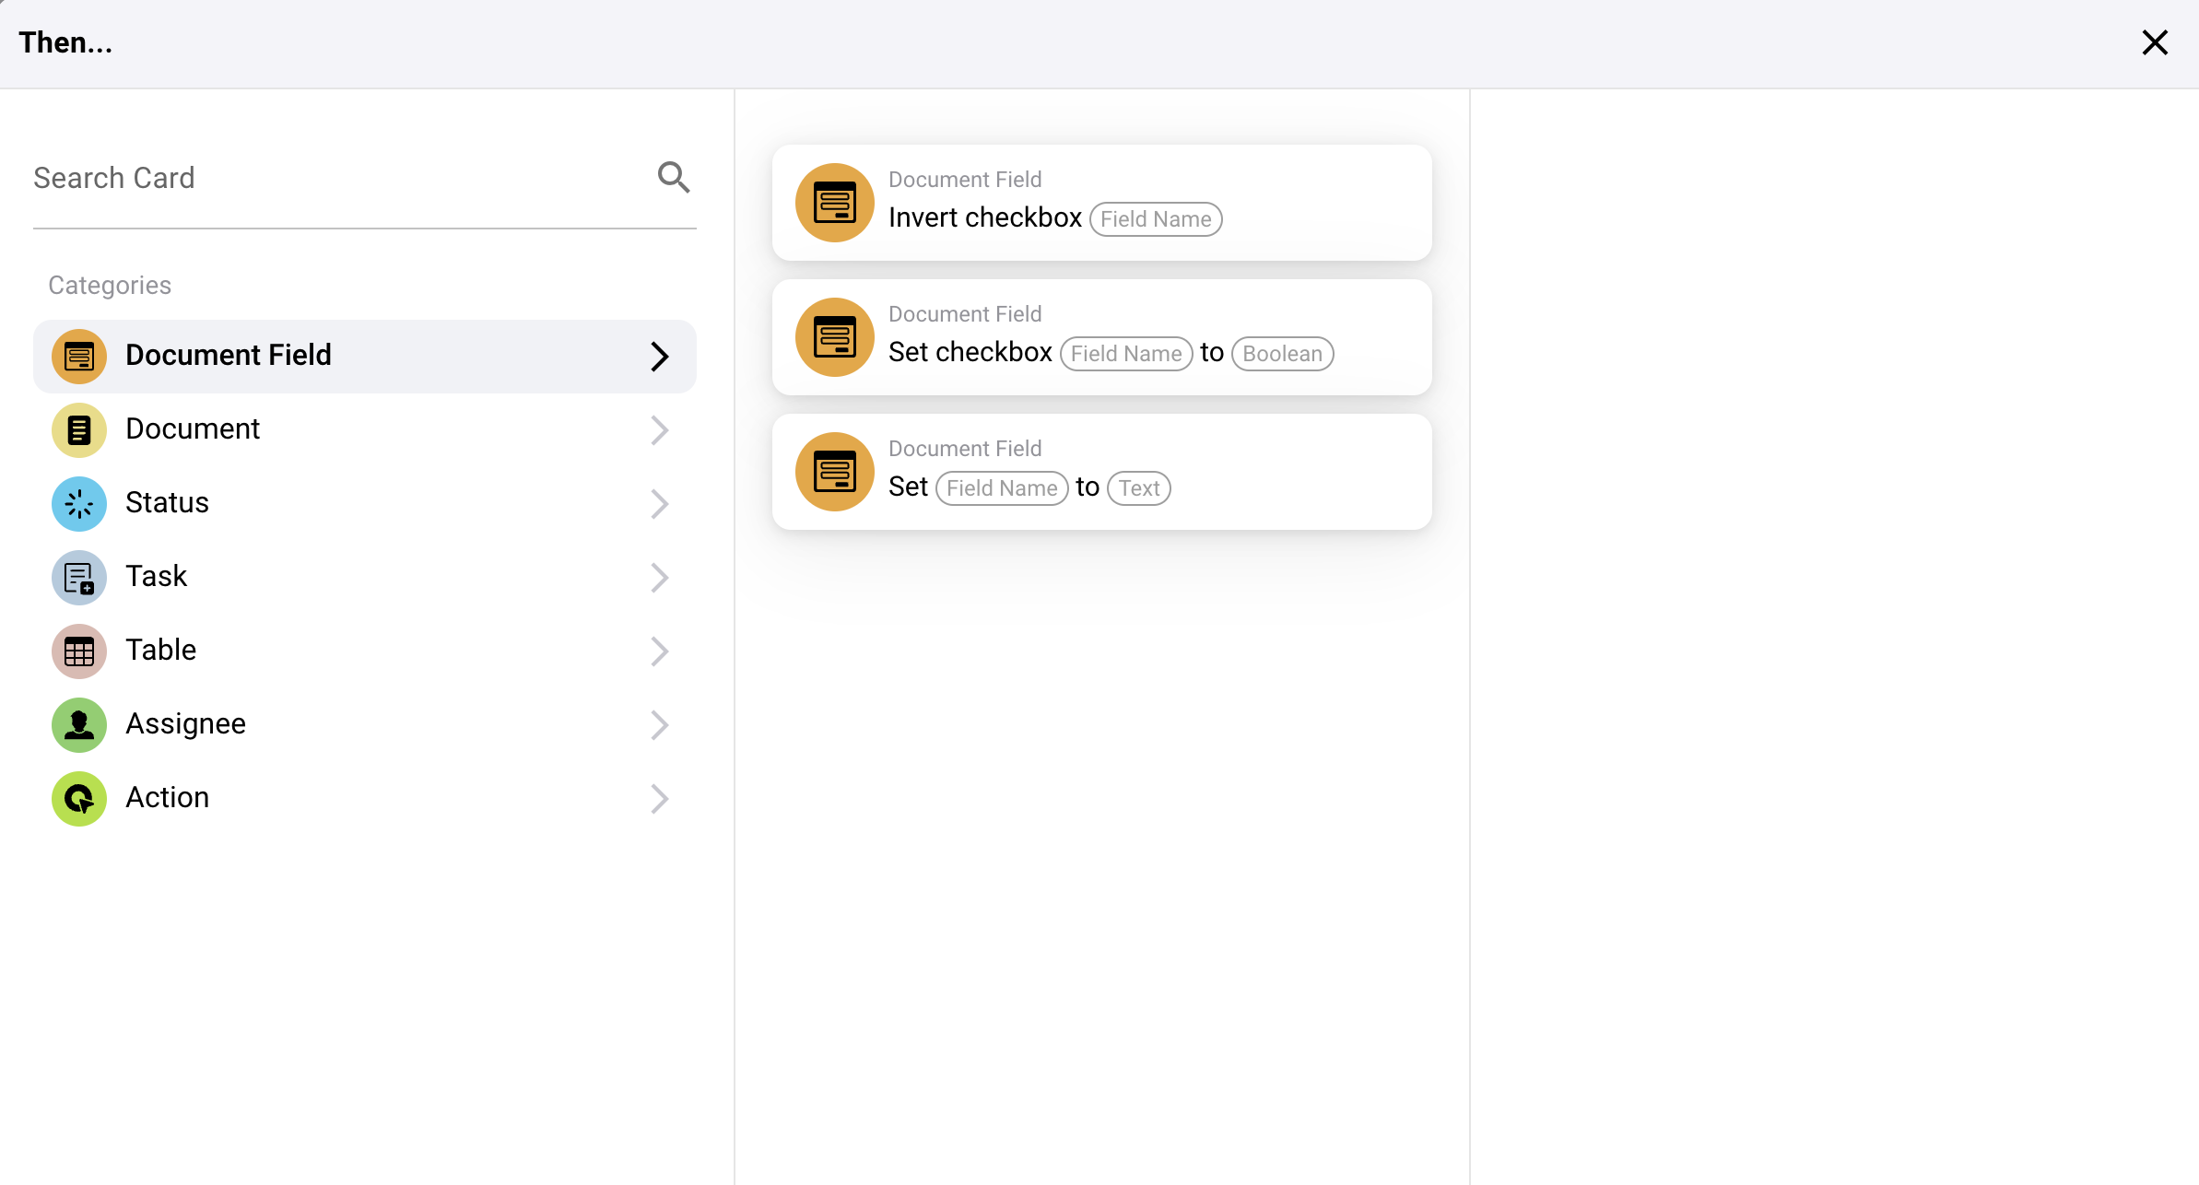Open the Assignee category
This screenshot has width=2199, height=1185.
(x=186, y=724)
